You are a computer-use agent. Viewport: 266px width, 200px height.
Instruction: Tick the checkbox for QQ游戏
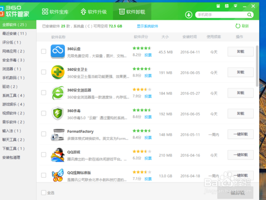tap(44, 155)
